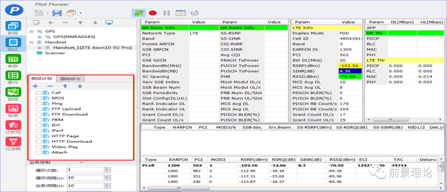This screenshot has height=192, width=447.
Task: Click the Save disk icon
Action: (x=57, y=13)
